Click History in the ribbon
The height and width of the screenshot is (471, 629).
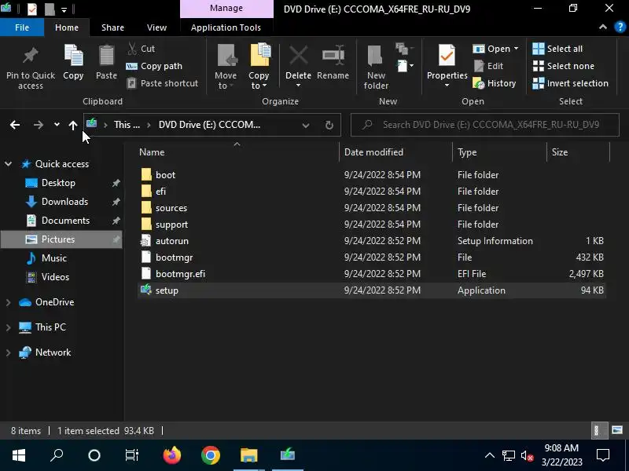[x=495, y=83]
